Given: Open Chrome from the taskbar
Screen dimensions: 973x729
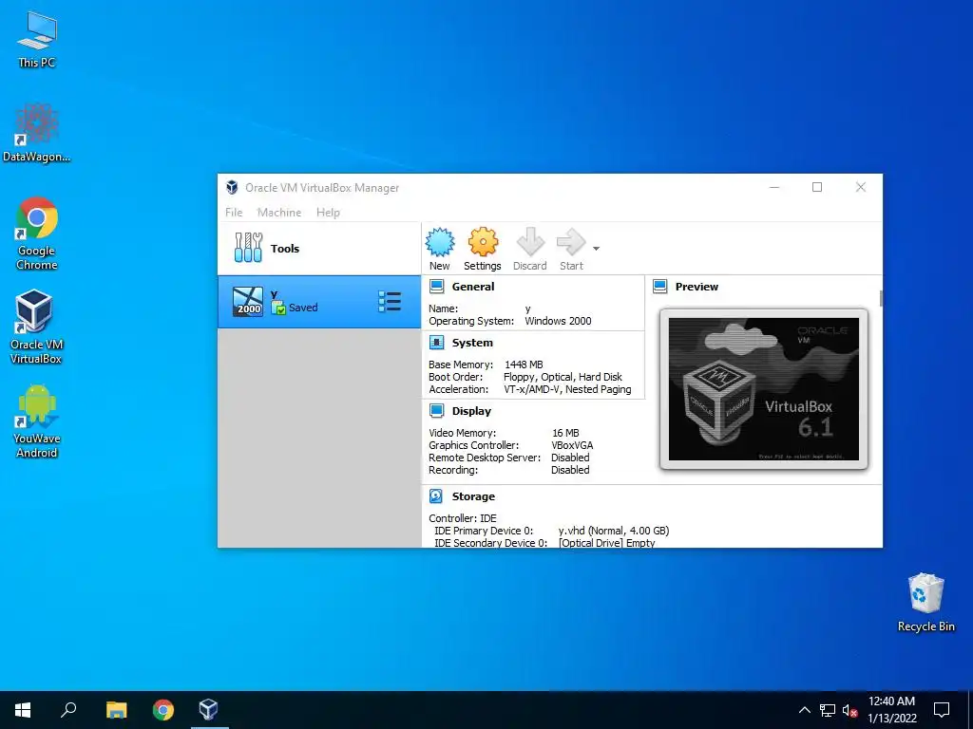Looking at the screenshot, I should (x=163, y=710).
